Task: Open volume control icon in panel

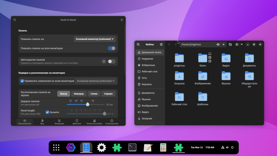Action: (228, 147)
